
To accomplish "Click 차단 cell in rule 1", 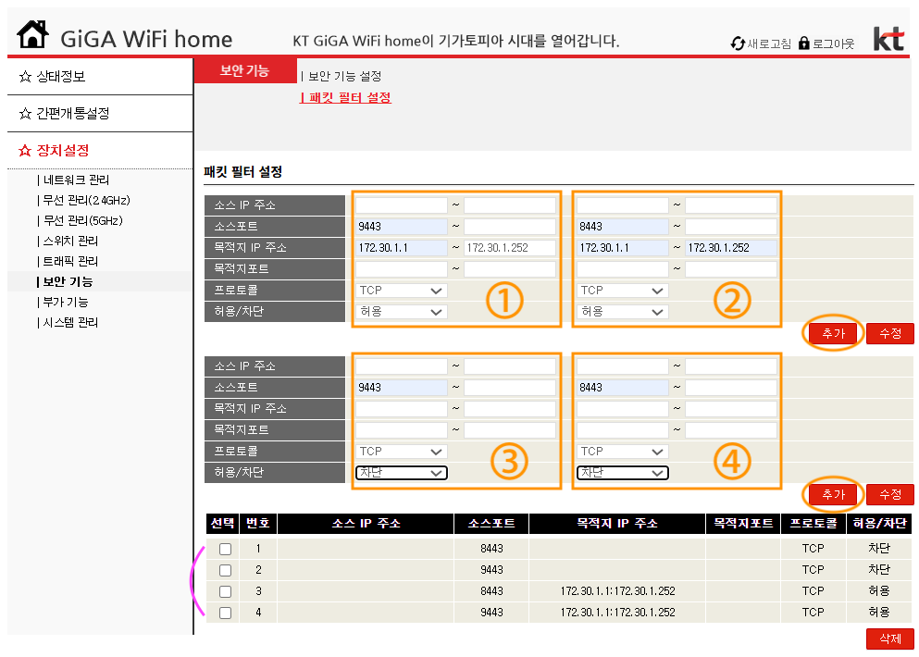I will coord(878,549).
